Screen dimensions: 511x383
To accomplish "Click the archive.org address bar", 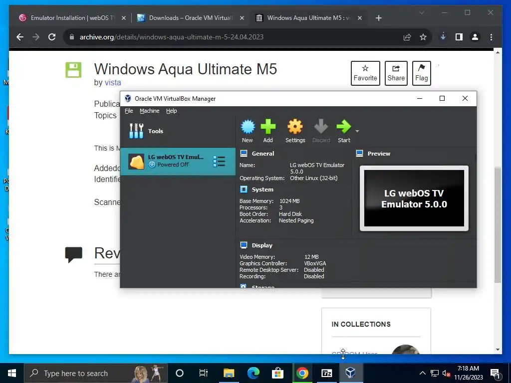I will (248, 37).
